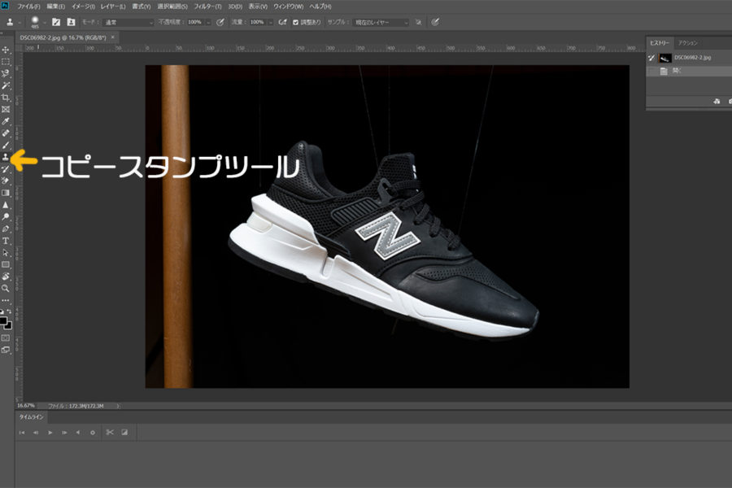Select the Eraser tool

click(6, 181)
